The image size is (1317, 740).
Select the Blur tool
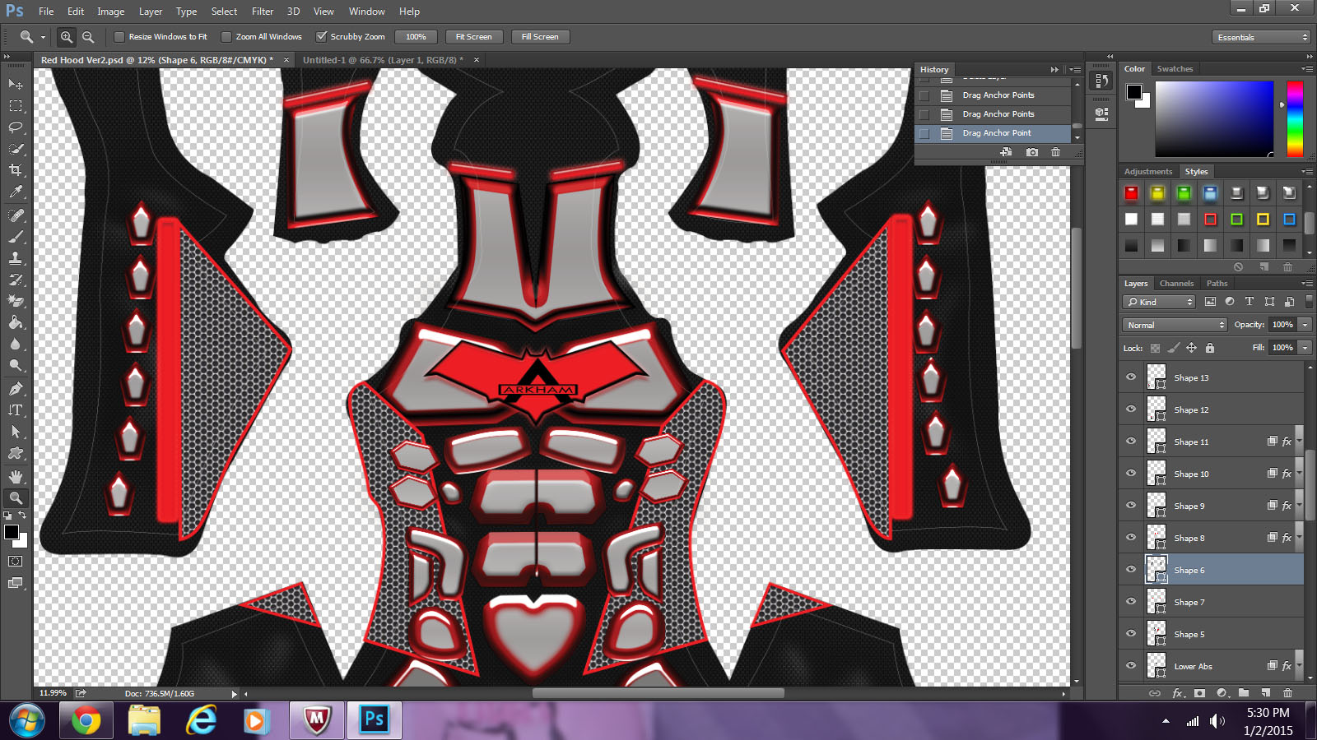coord(16,344)
